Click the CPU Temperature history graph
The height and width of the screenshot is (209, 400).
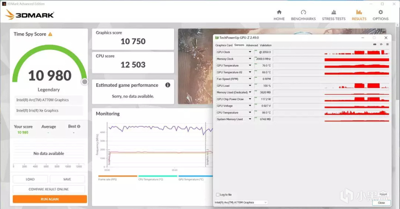pyautogui.click(x=331, y=112)
